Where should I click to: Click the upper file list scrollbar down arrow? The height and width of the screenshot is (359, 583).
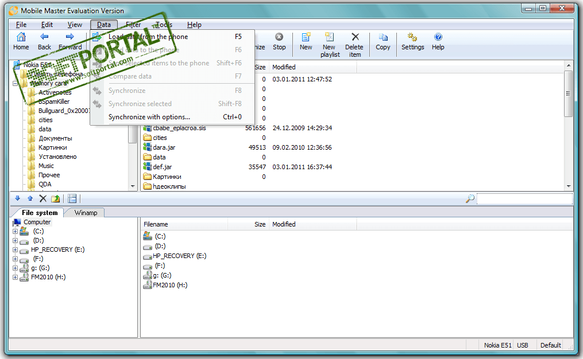pos(569,186)
